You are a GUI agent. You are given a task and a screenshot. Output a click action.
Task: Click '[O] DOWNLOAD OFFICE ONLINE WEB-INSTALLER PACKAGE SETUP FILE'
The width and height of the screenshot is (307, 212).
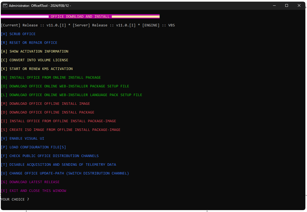click(x=65, y=86)
